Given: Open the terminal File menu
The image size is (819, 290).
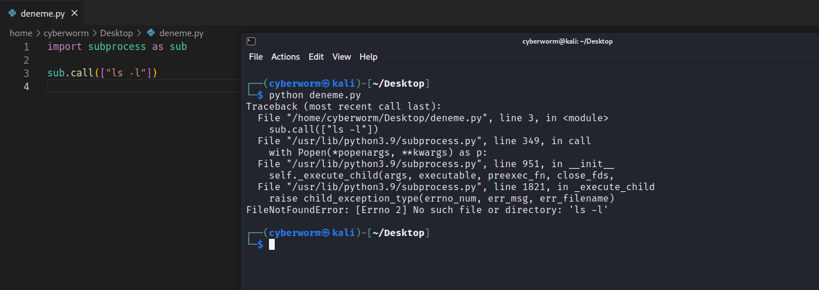Looking at the screenshot, I should point(256,57).
